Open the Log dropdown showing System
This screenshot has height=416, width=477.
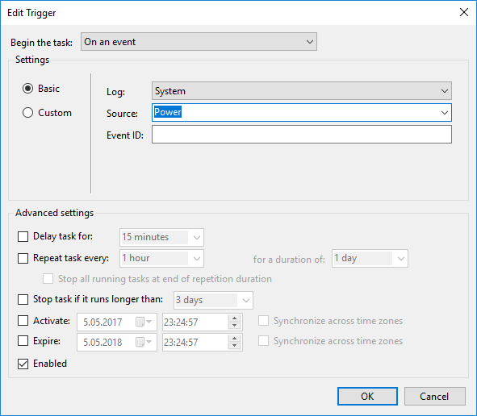click(302, 91)
